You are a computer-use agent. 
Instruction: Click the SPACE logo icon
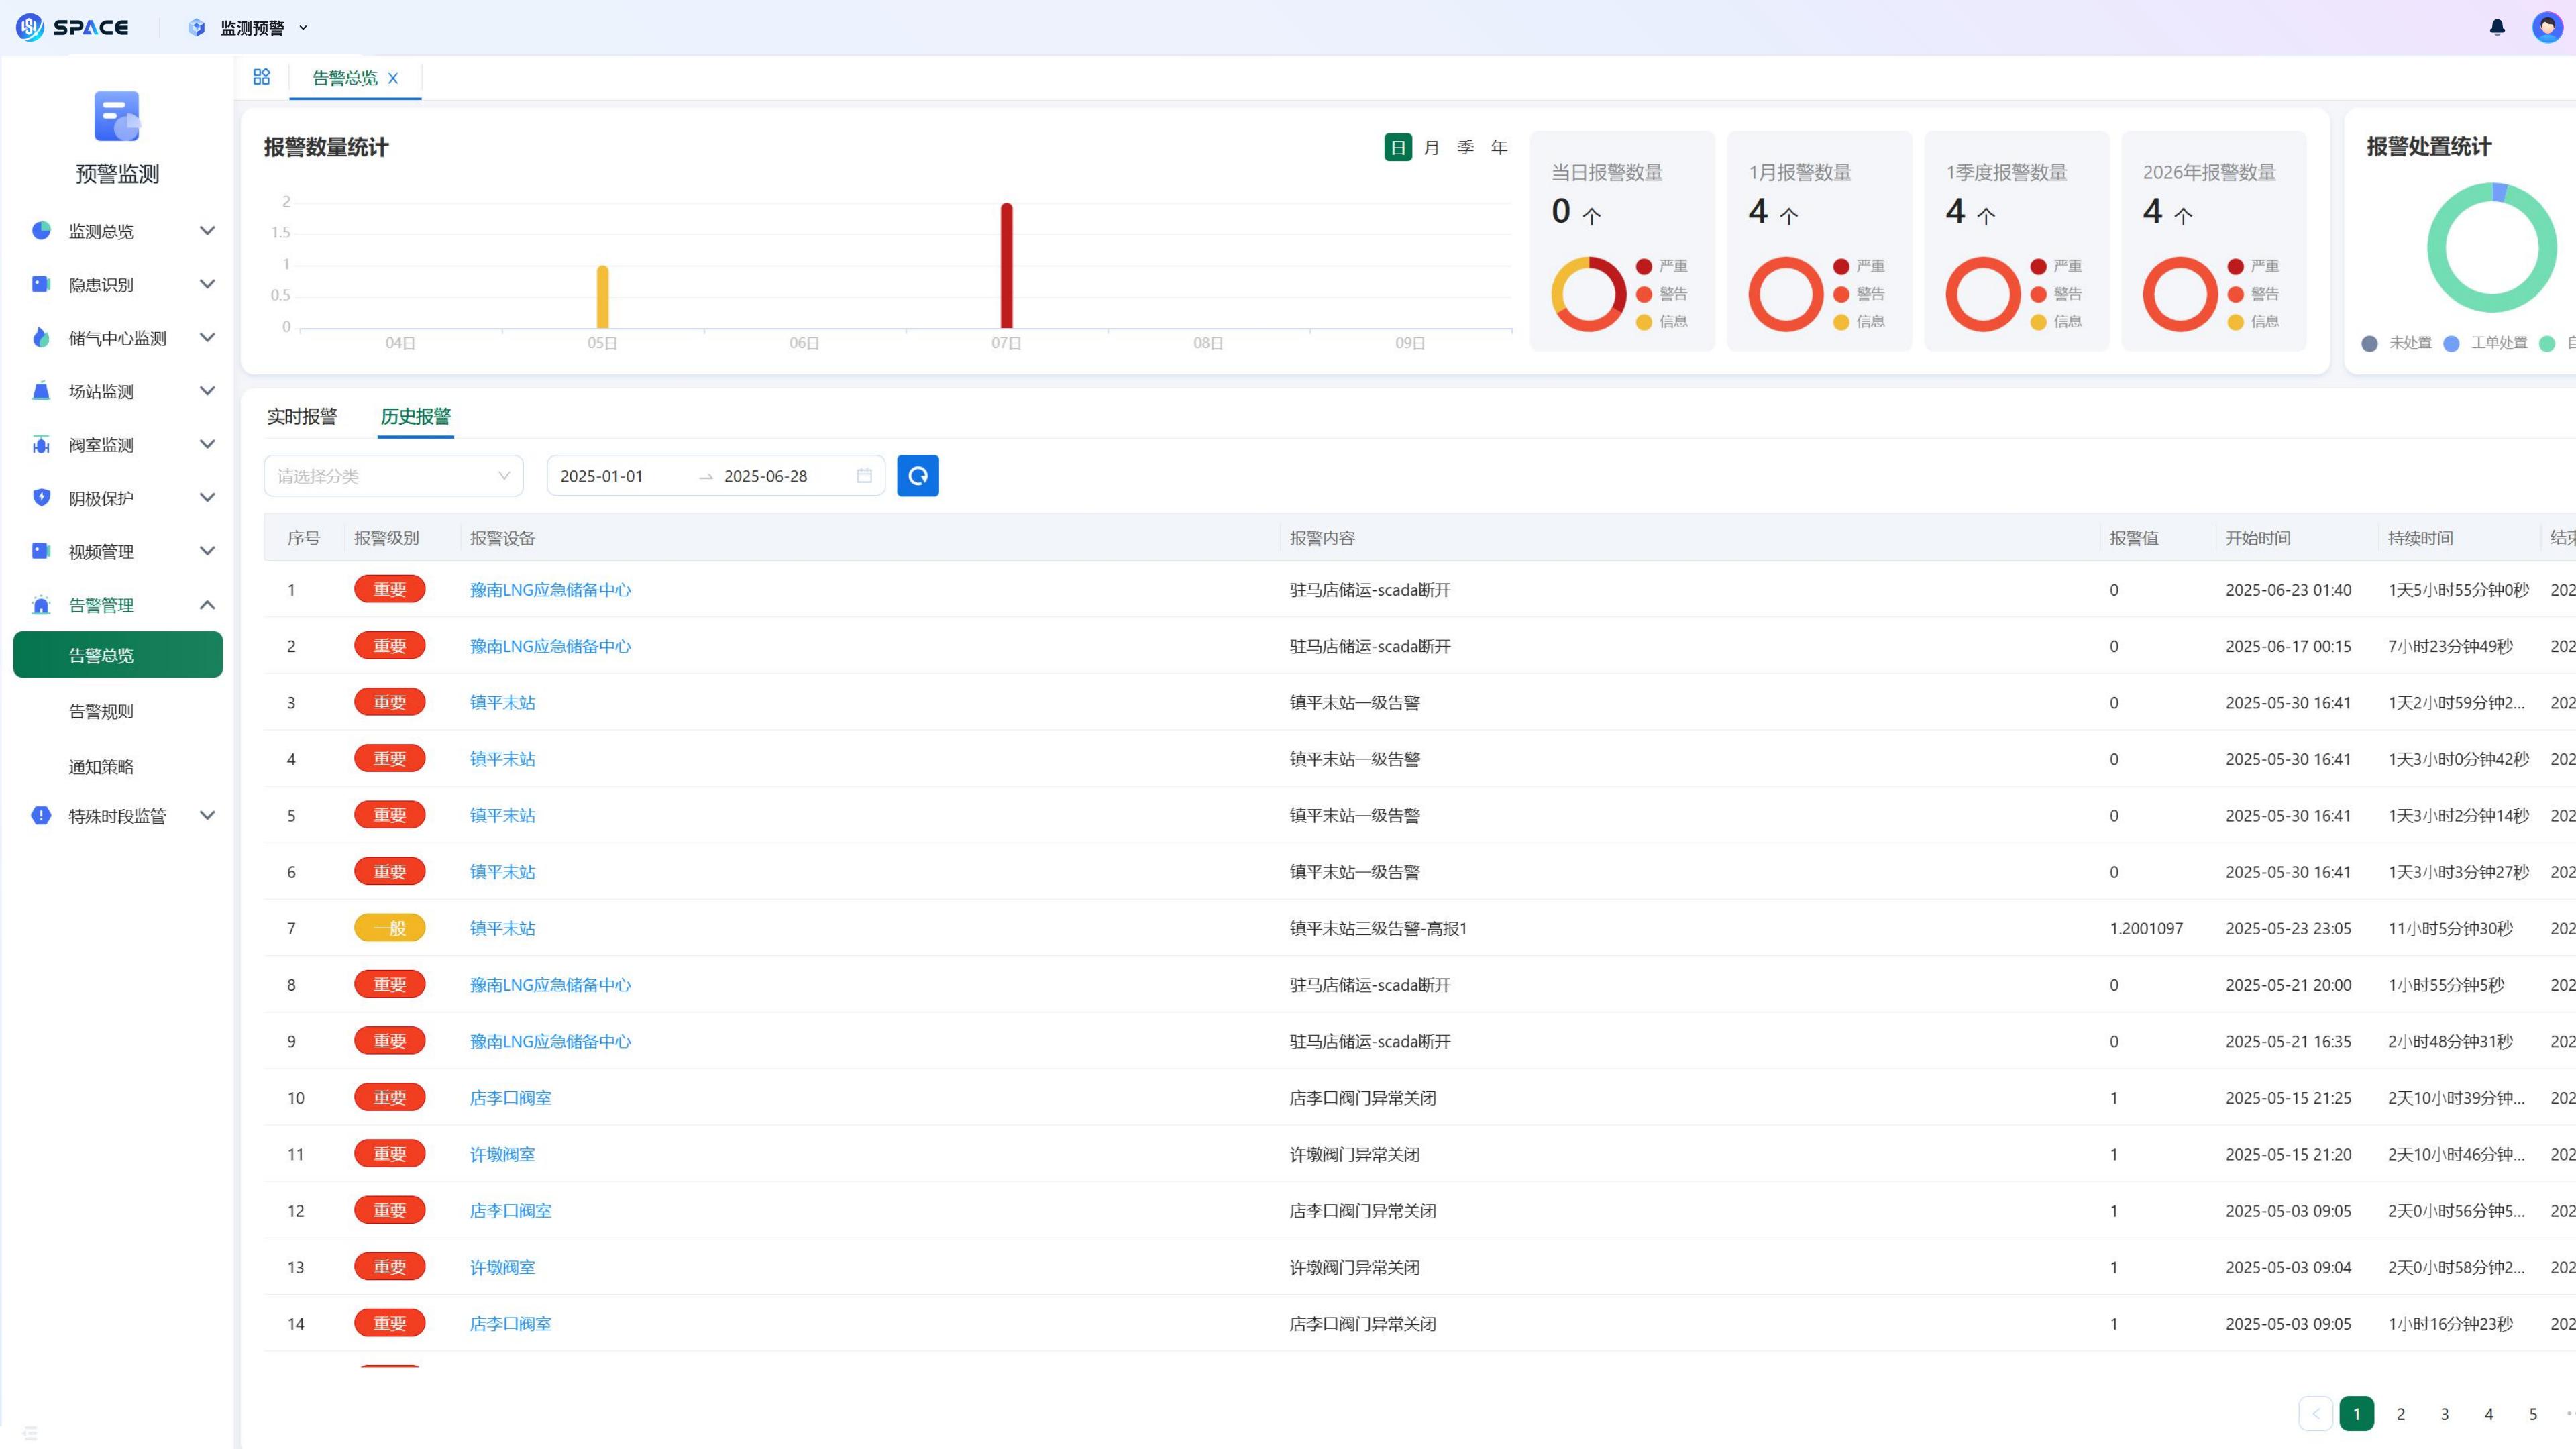click(30, 27)
